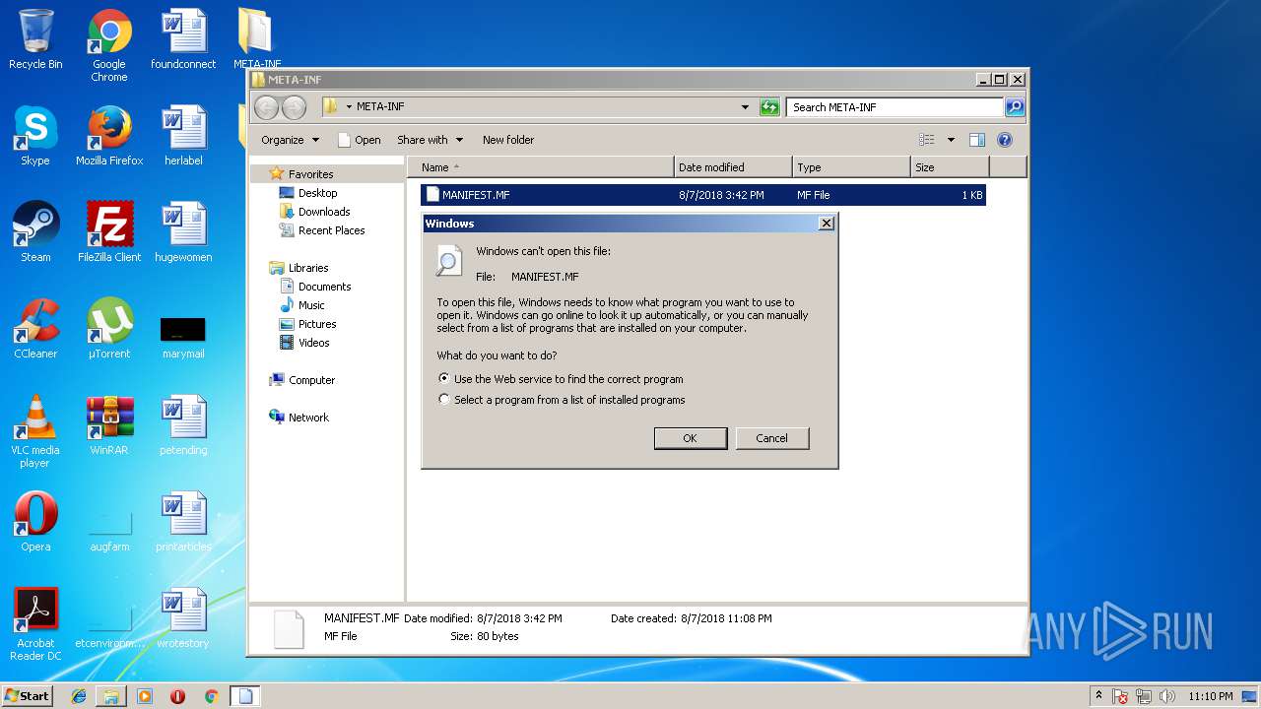This screenshot has height=709, width=1261.
Task: Confirm the dialog with OK
Action: [691, 438]
